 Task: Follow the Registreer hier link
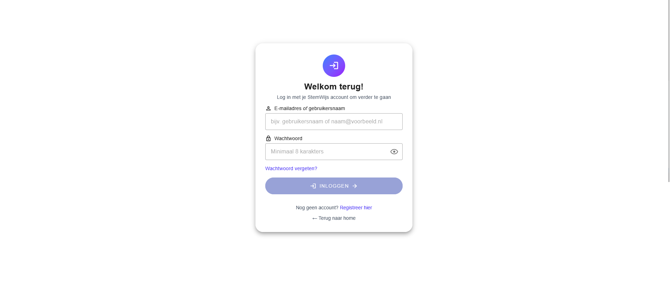(356, 208)
